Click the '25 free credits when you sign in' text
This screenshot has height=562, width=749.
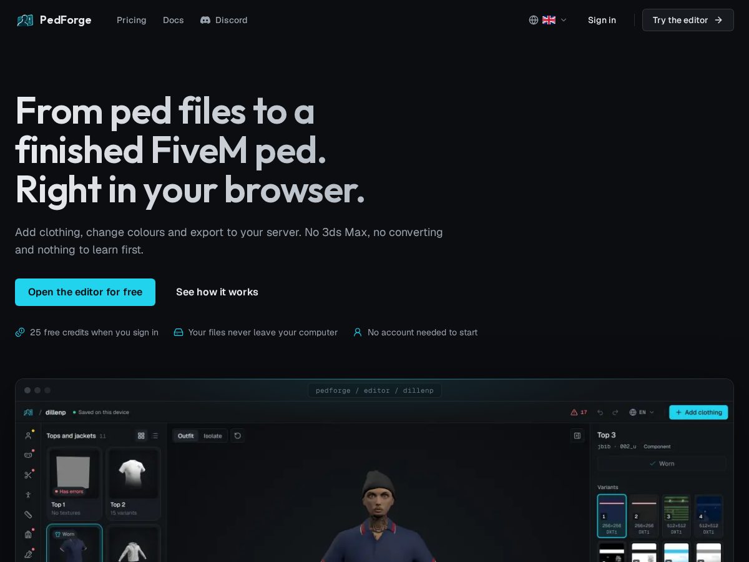point(94,332)
